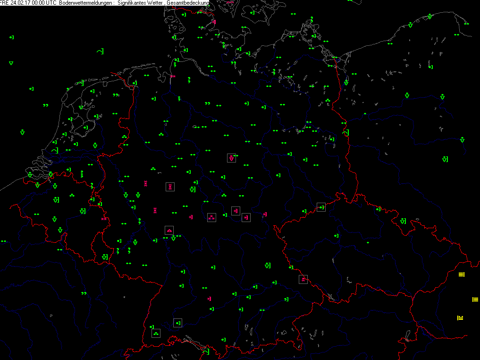Select the small green dot in central Czech Republic
The width and height of the screenshot is (480, 360).
click(368, 242)
